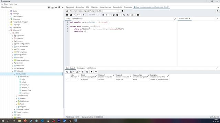Switch to the Messages tab
220x123 pixels.
click(x=81, y=68)
